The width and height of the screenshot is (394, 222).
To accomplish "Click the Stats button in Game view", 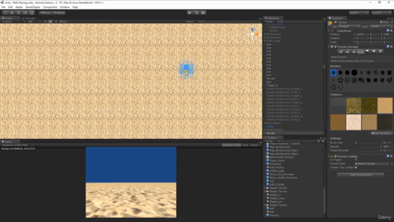I will [246, 145].
